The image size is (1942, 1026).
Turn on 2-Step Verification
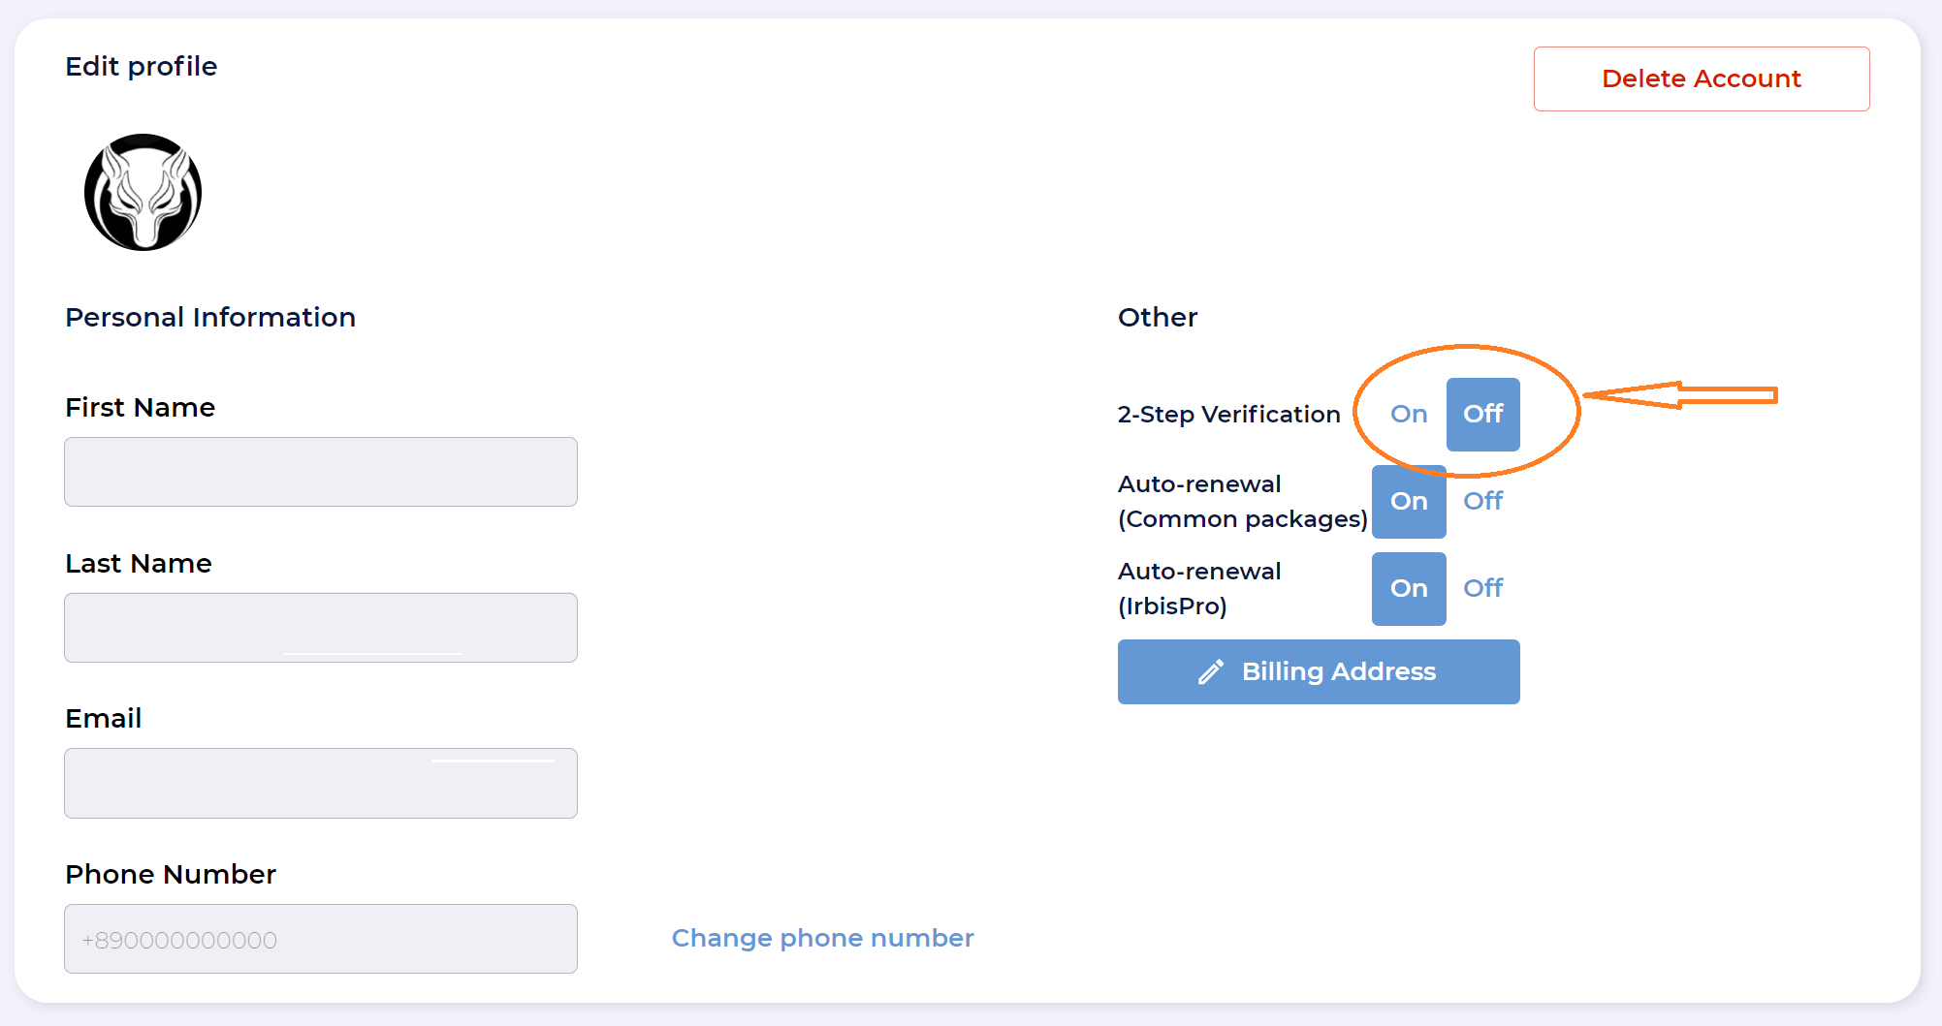pos(1409,415)
